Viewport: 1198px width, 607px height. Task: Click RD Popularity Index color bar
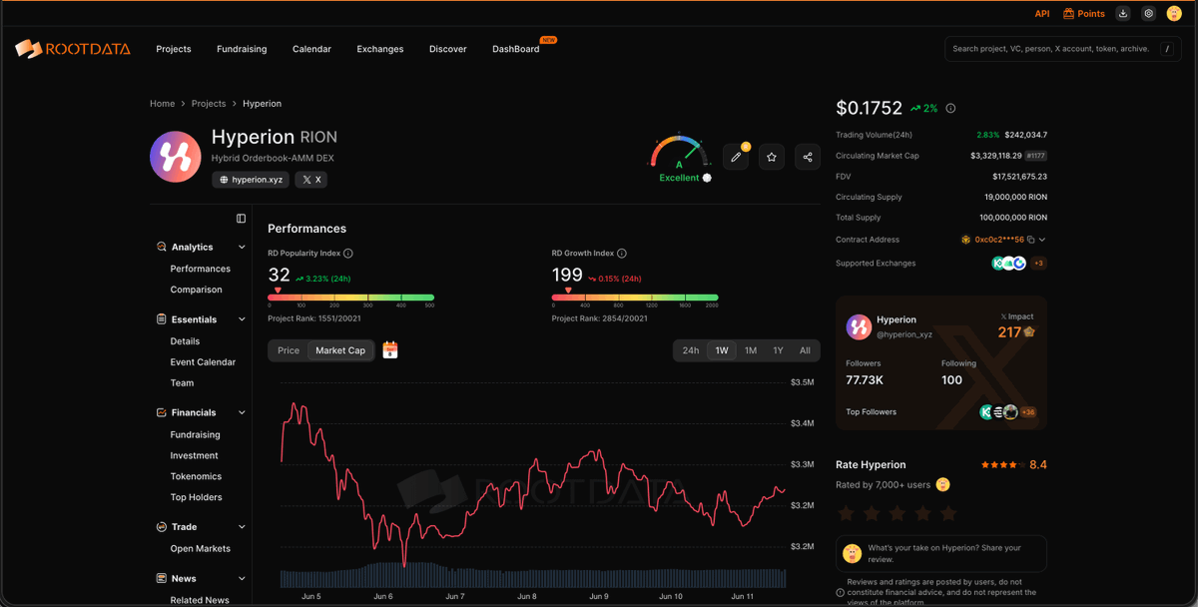(x=350, y=298)
